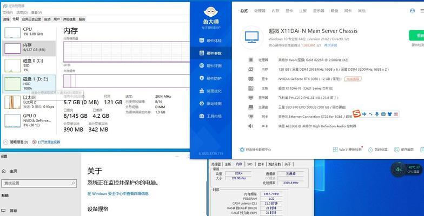Open the shirt skin icon on IME bar
The image size is (424, 216).
pyautogui.click(x=389, y=114)
